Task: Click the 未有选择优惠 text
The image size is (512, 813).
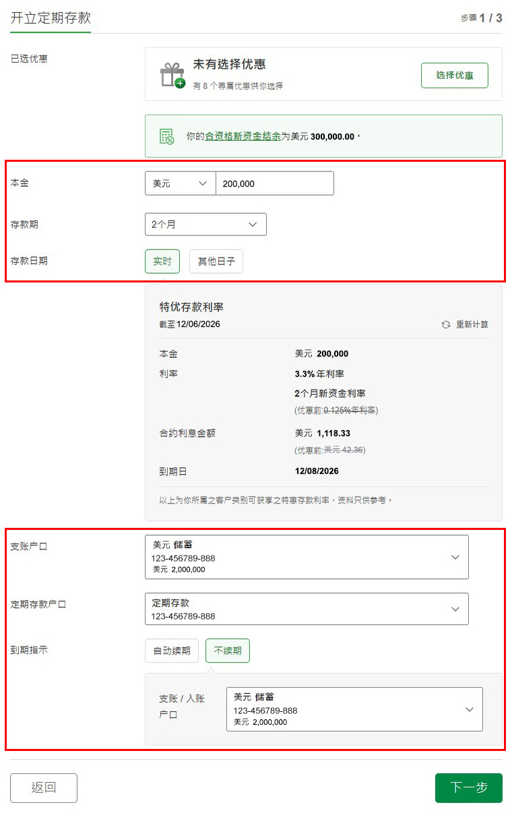Action: click(x=229, y=65)
